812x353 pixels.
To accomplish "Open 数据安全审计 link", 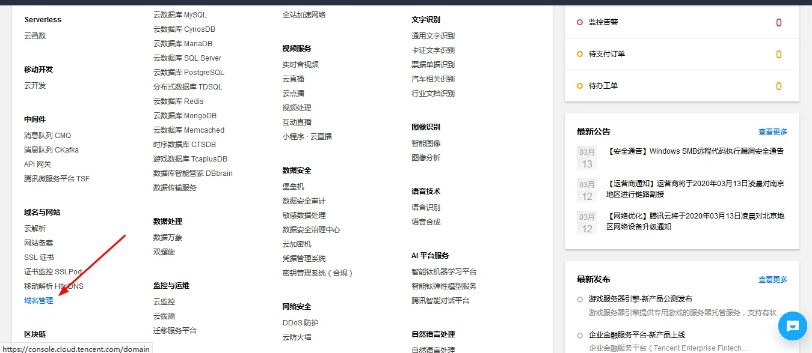I will point(304,201).
